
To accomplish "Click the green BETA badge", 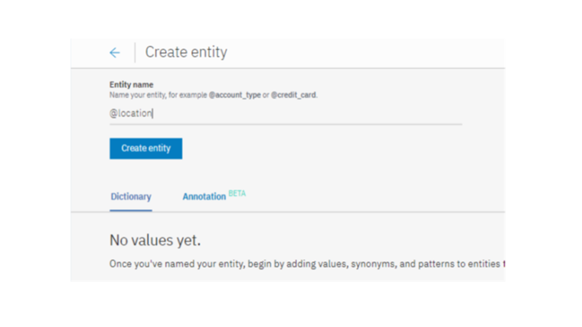I will pos(237,194).
